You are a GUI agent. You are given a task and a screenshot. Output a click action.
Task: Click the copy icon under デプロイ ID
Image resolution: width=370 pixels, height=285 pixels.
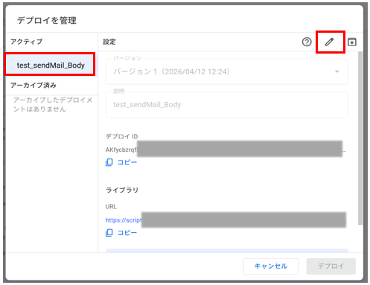point(109,162)
